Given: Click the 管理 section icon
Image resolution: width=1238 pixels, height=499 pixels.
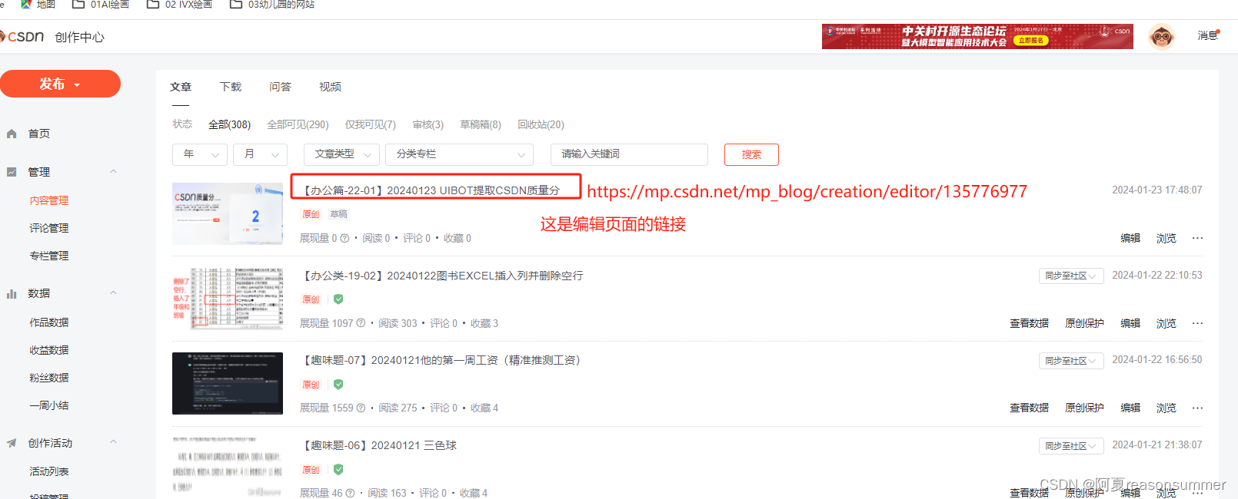Looking at the screenshot, I should coord(12,172).
